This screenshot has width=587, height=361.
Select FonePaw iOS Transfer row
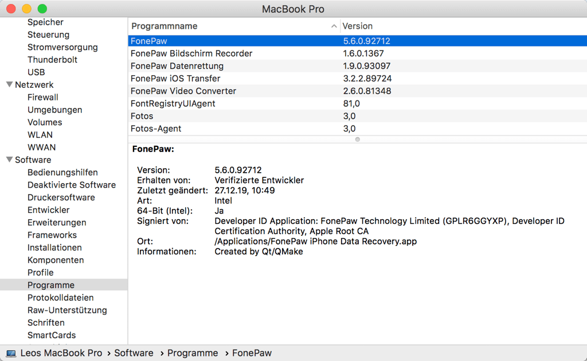click(x=358, y=79)
